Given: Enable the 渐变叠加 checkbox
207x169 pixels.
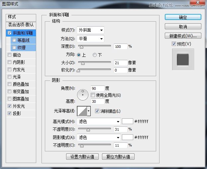Looking at the screenshot, I should pos(9,91).
